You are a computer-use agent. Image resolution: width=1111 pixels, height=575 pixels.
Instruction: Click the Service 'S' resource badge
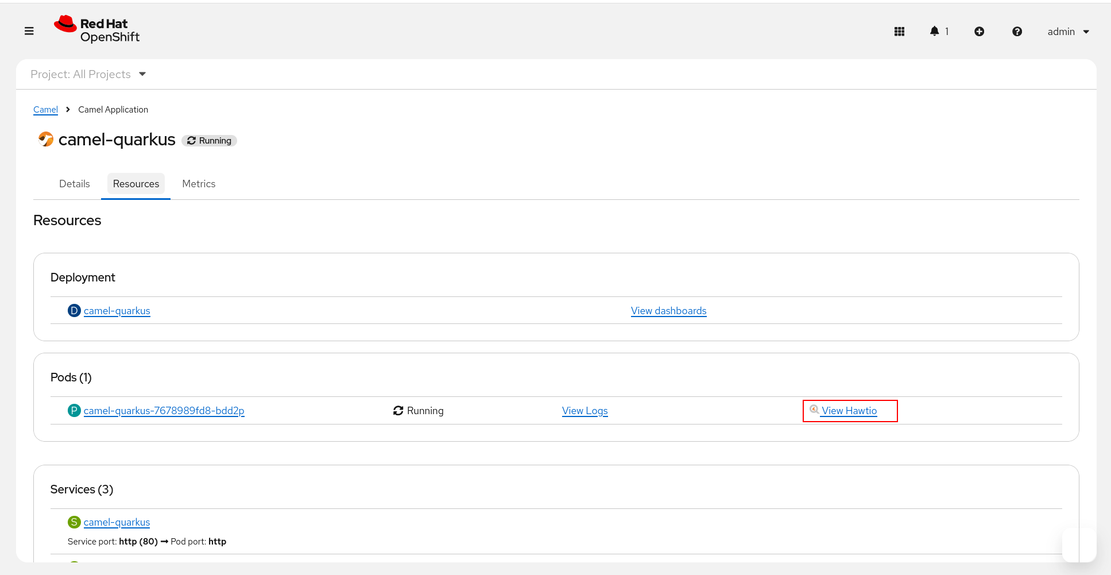tap(74, 522)
